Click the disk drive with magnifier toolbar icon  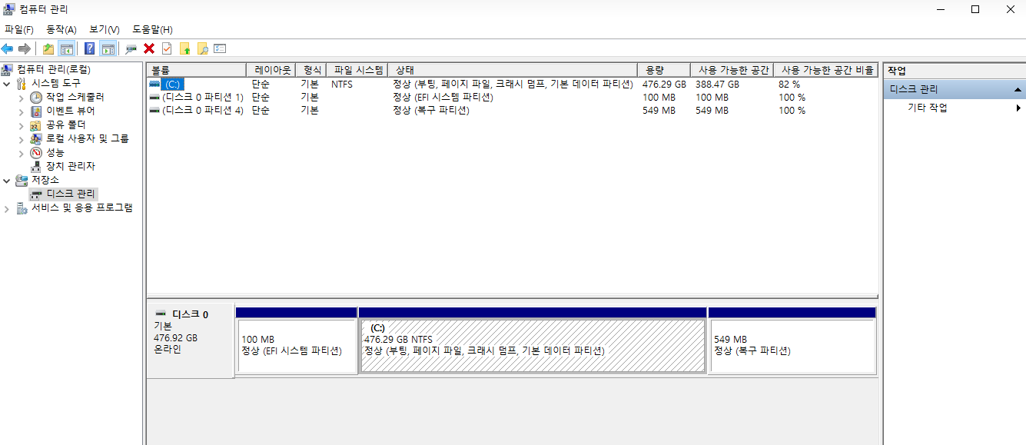[131, 48]
